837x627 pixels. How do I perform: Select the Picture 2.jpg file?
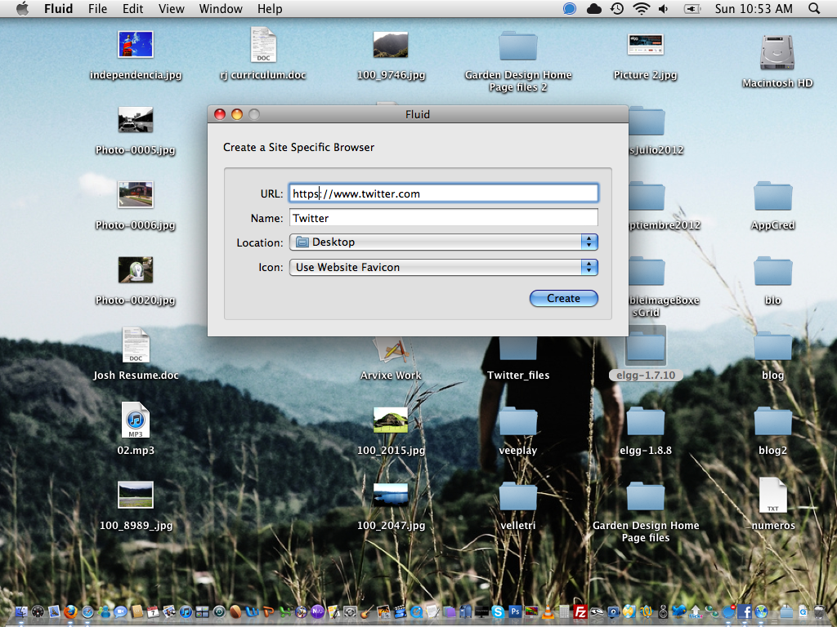click(x=646, y=45)
